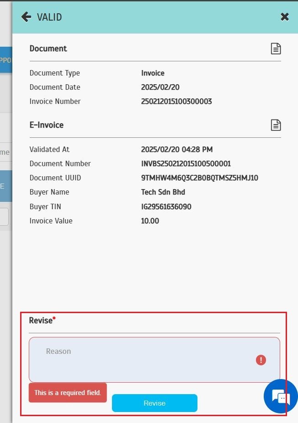Click the VALID header title
The height and width of the screenshot is (423, 298).
(x=49, y=17)
